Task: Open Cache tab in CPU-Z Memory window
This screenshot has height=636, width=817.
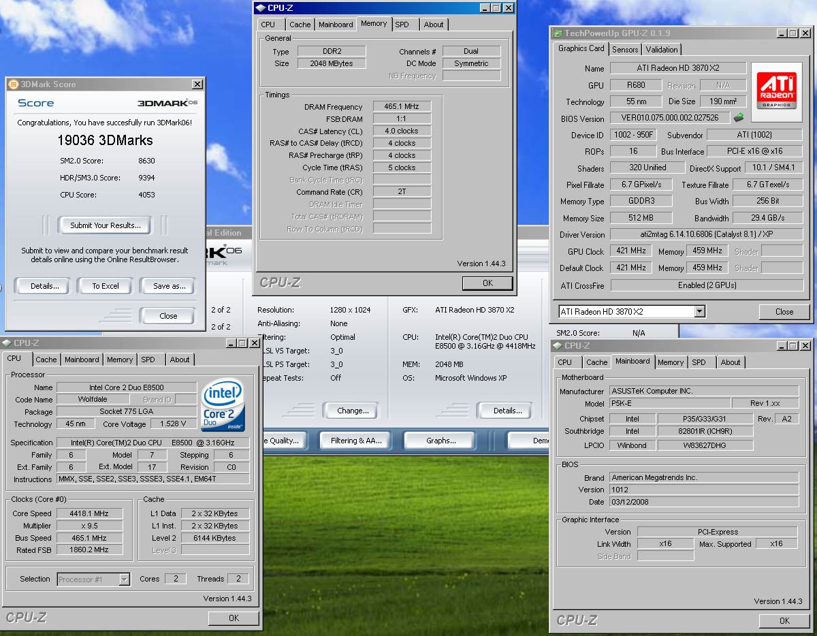Action: [x=300, y=25]
